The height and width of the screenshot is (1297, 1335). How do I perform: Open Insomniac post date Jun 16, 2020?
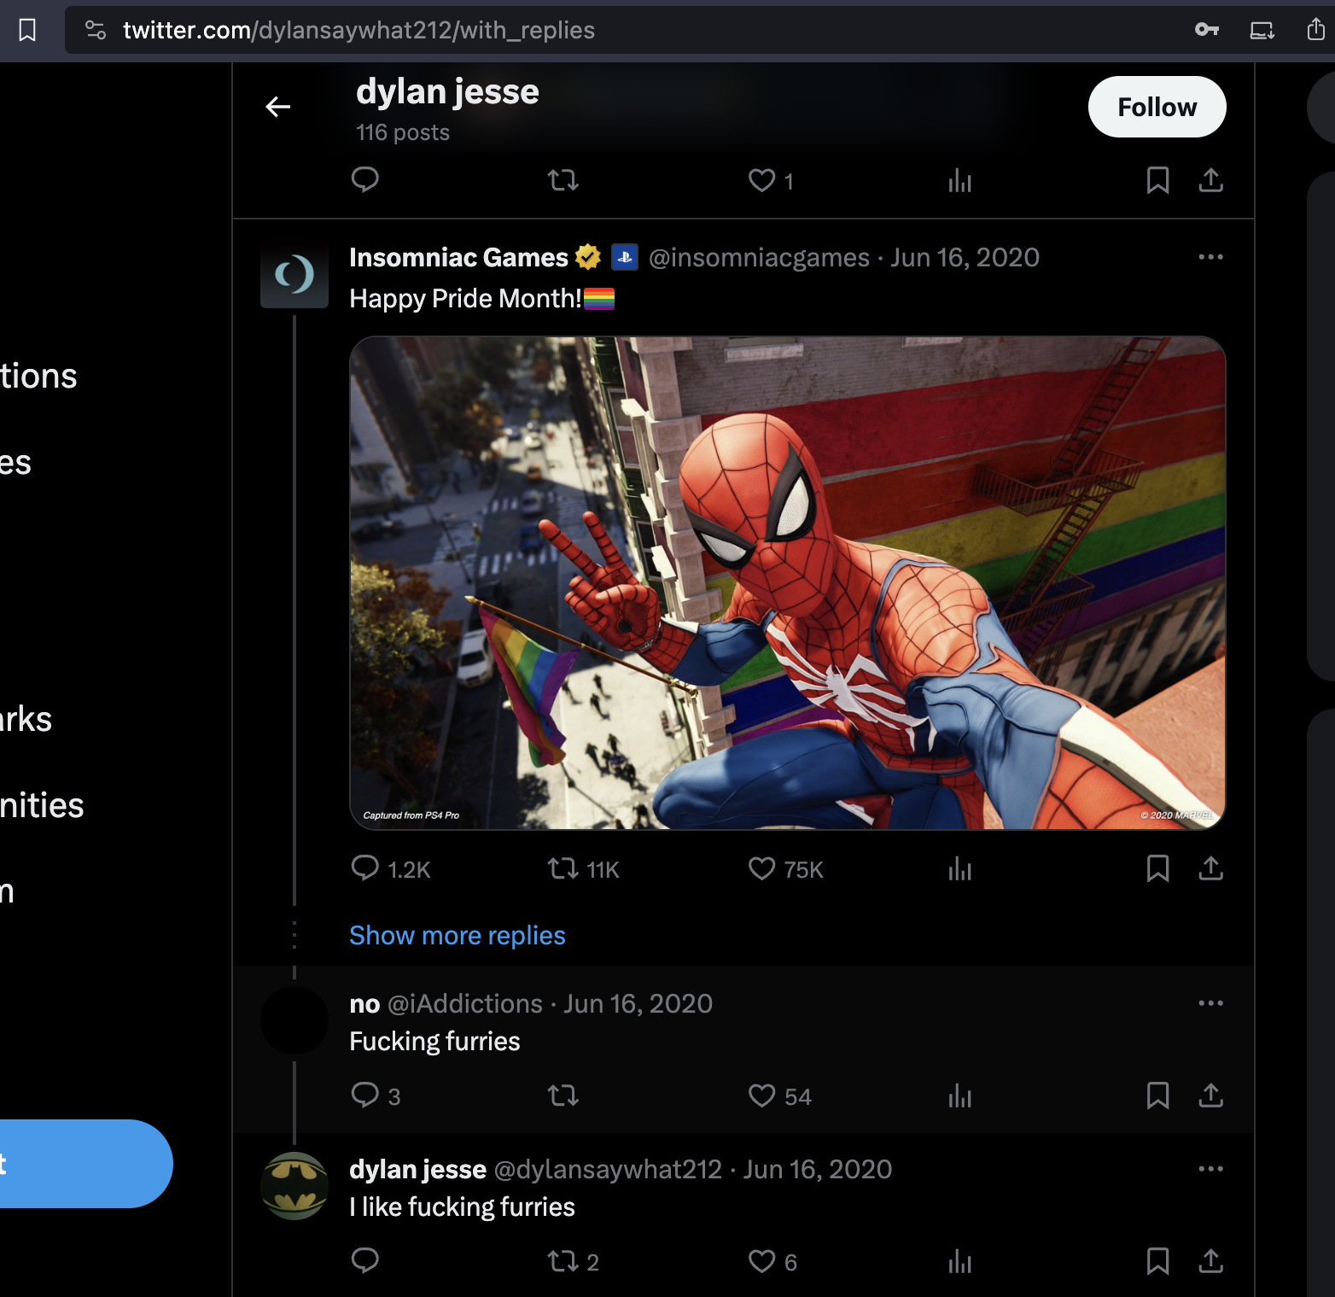(965, 257)
